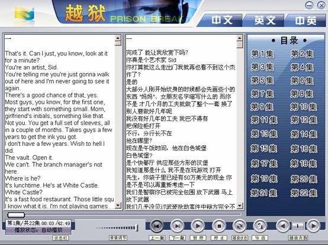Click the round play/pause (暂停) button

coord(198,226)
